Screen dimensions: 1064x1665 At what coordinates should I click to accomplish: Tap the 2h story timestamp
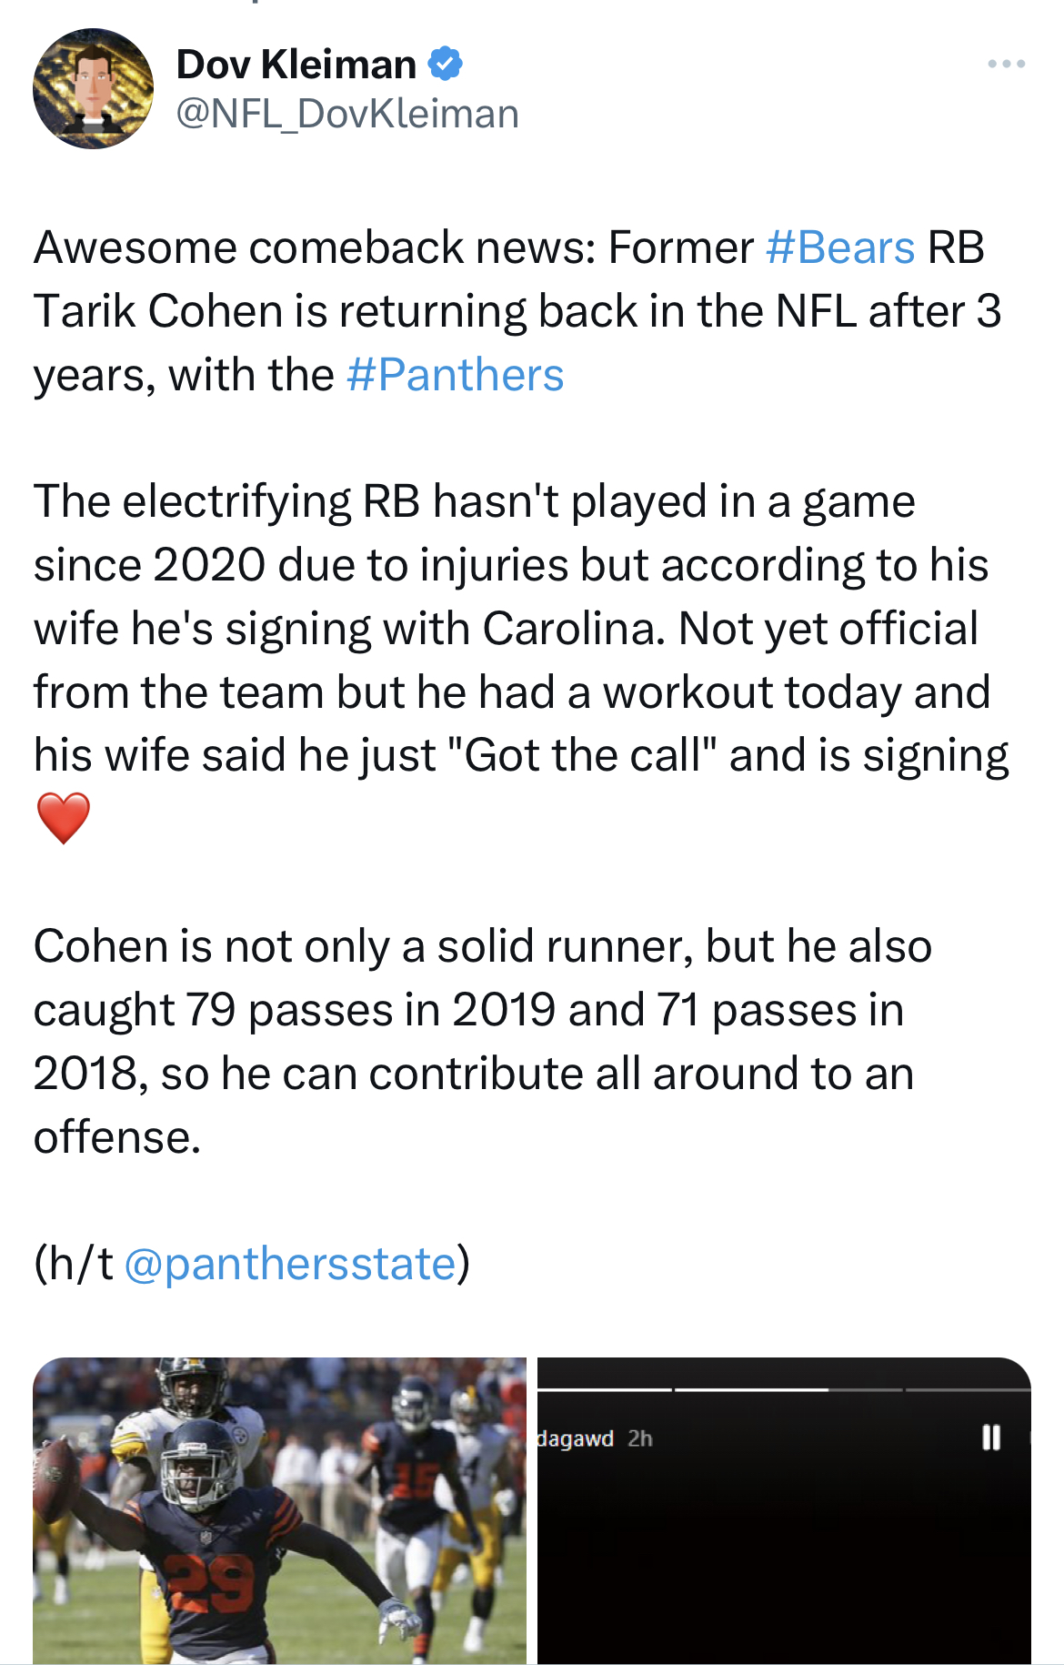pyautogui.click(x=640, y=1438)
